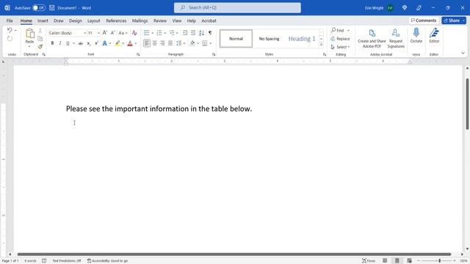The height and width of the screenshot is (264, 470).
Task: Align text left
Action: pos(147,43)
